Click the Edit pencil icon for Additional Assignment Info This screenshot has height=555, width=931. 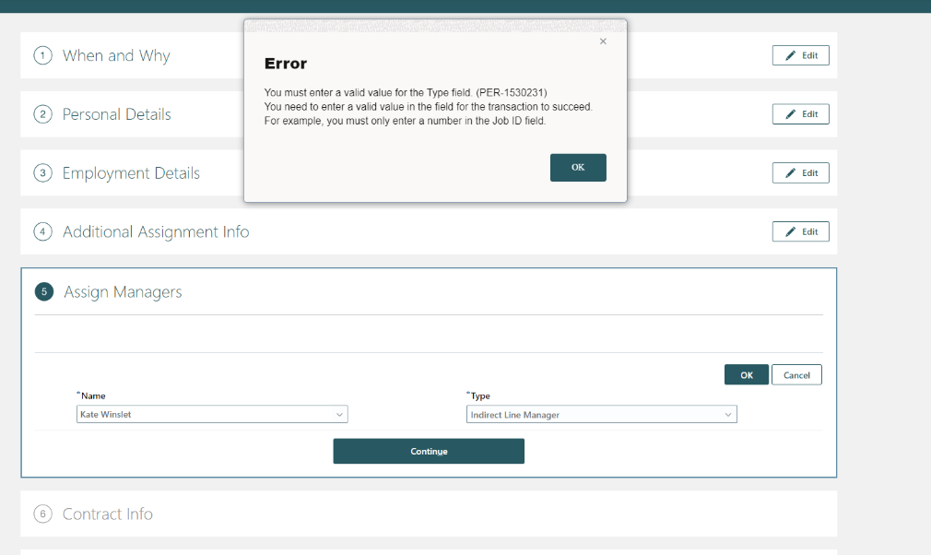[x=789, y=231]
